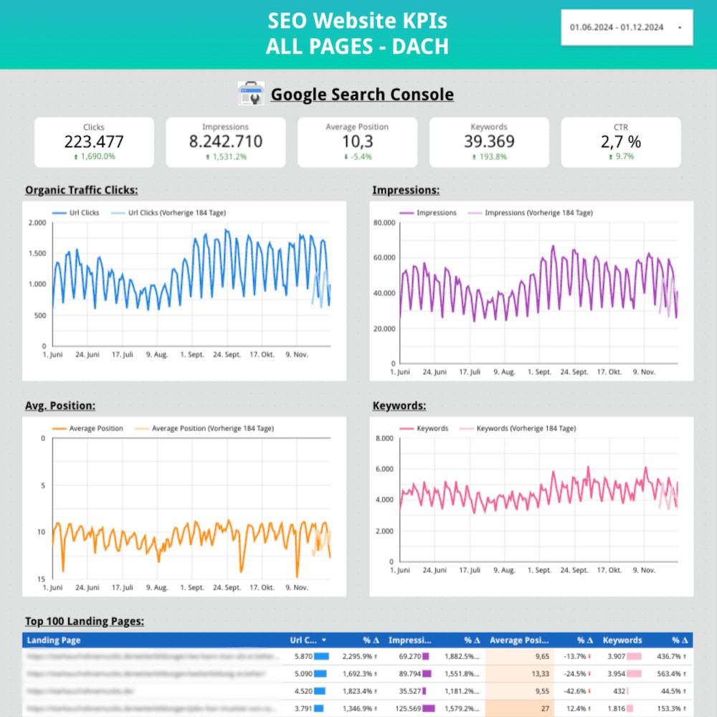The width and height of the screenshot is (717, 717).
Task: Select the Clicks scorecard 223.477
Action: 94,142
